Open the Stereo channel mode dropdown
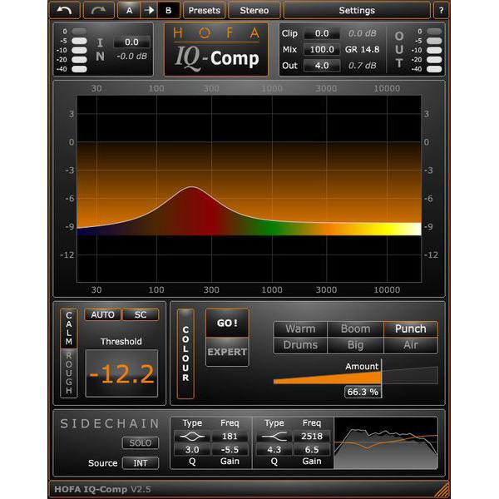The width and height of the screenshot is (499, 499). (x=254, y=11)
